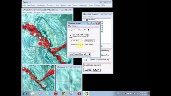Image resolution: width=171 pixels, height=96 pixels.
Task: Open the ENVI main File menu
Action: coord(25,5)
